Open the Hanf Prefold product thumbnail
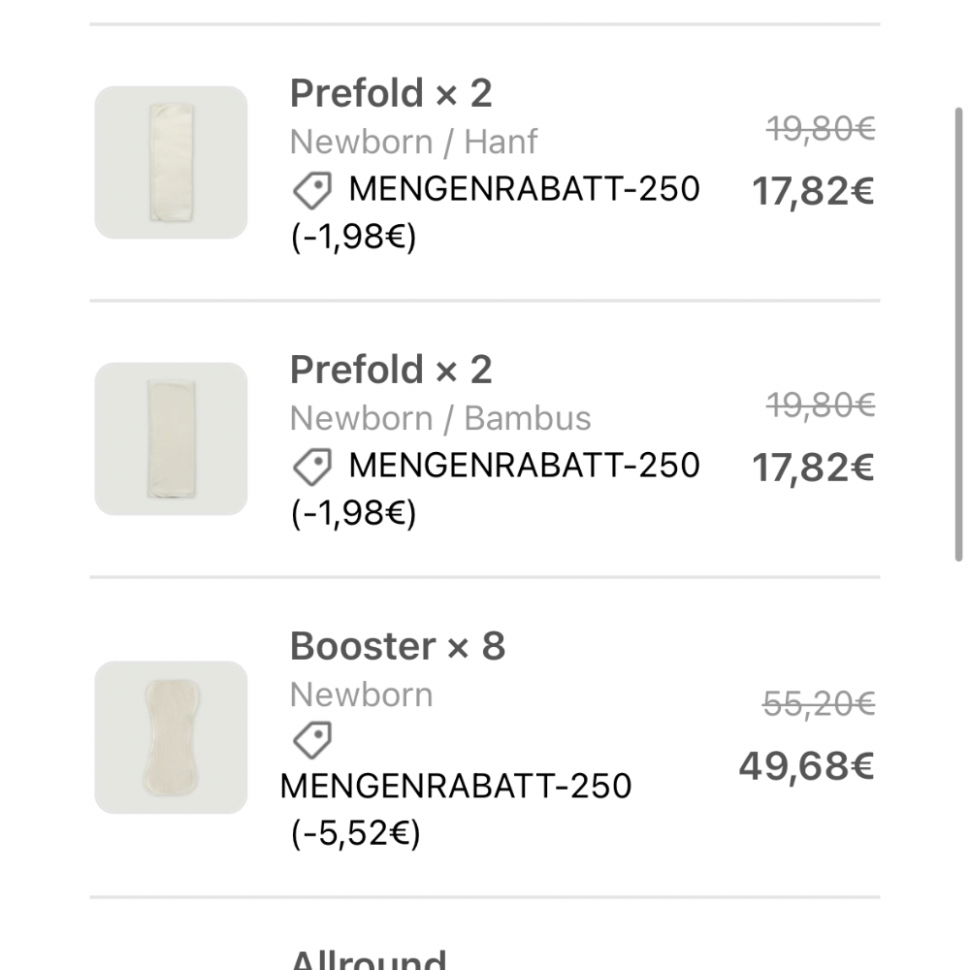Viewport: 970px width, 970px height. 171,162
